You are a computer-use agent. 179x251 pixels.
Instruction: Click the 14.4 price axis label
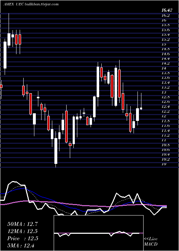[165, 59]
